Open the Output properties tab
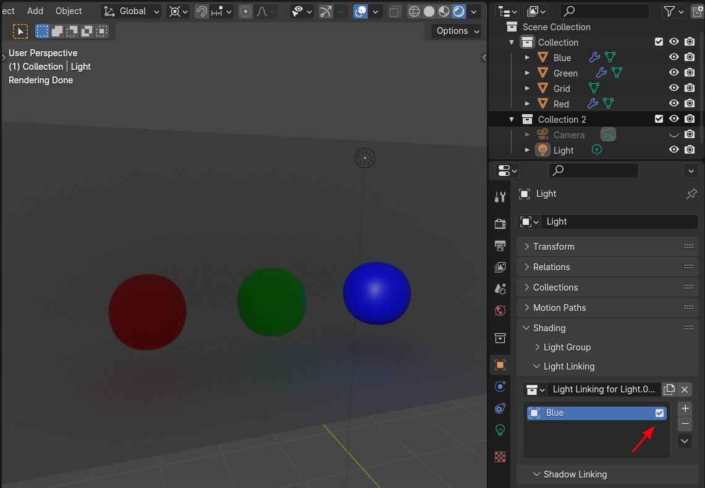Image resolution: width=705 pixels, height=488 pixels. pos(500,245)
